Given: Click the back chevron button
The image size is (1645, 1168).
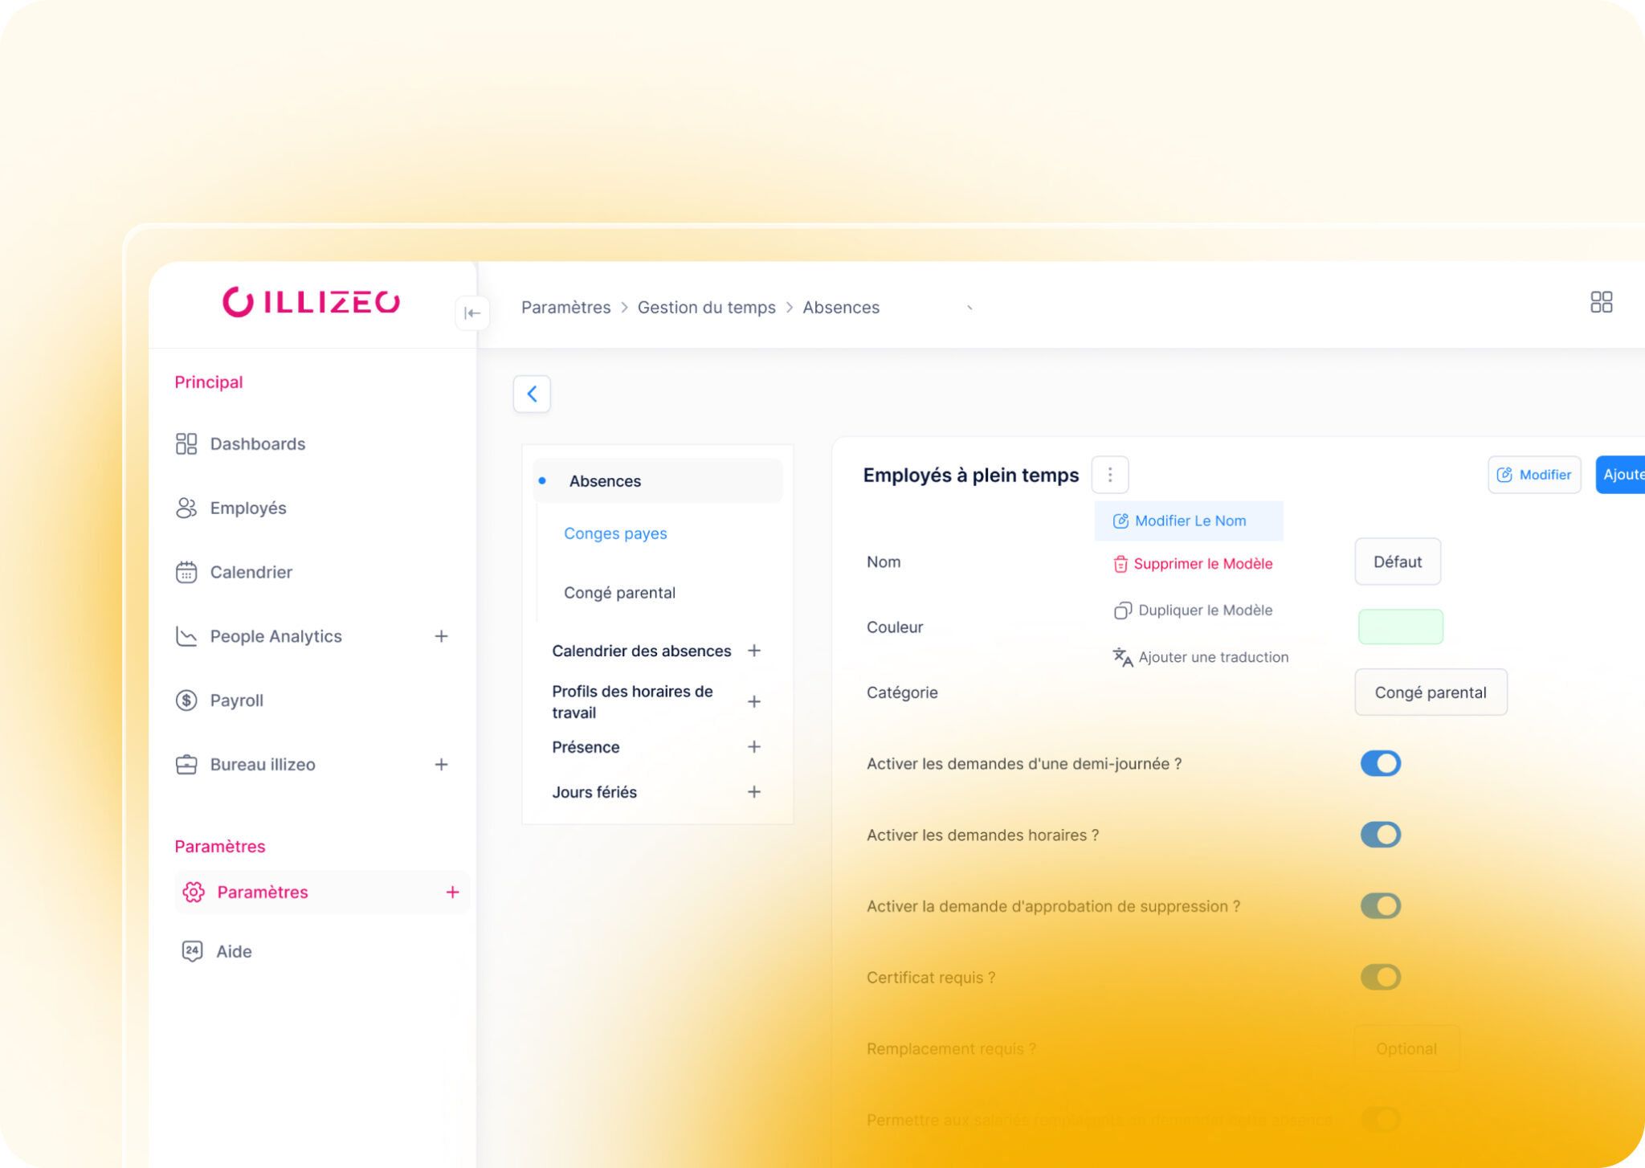Looking at the screenshot, I should click(532, 394).
